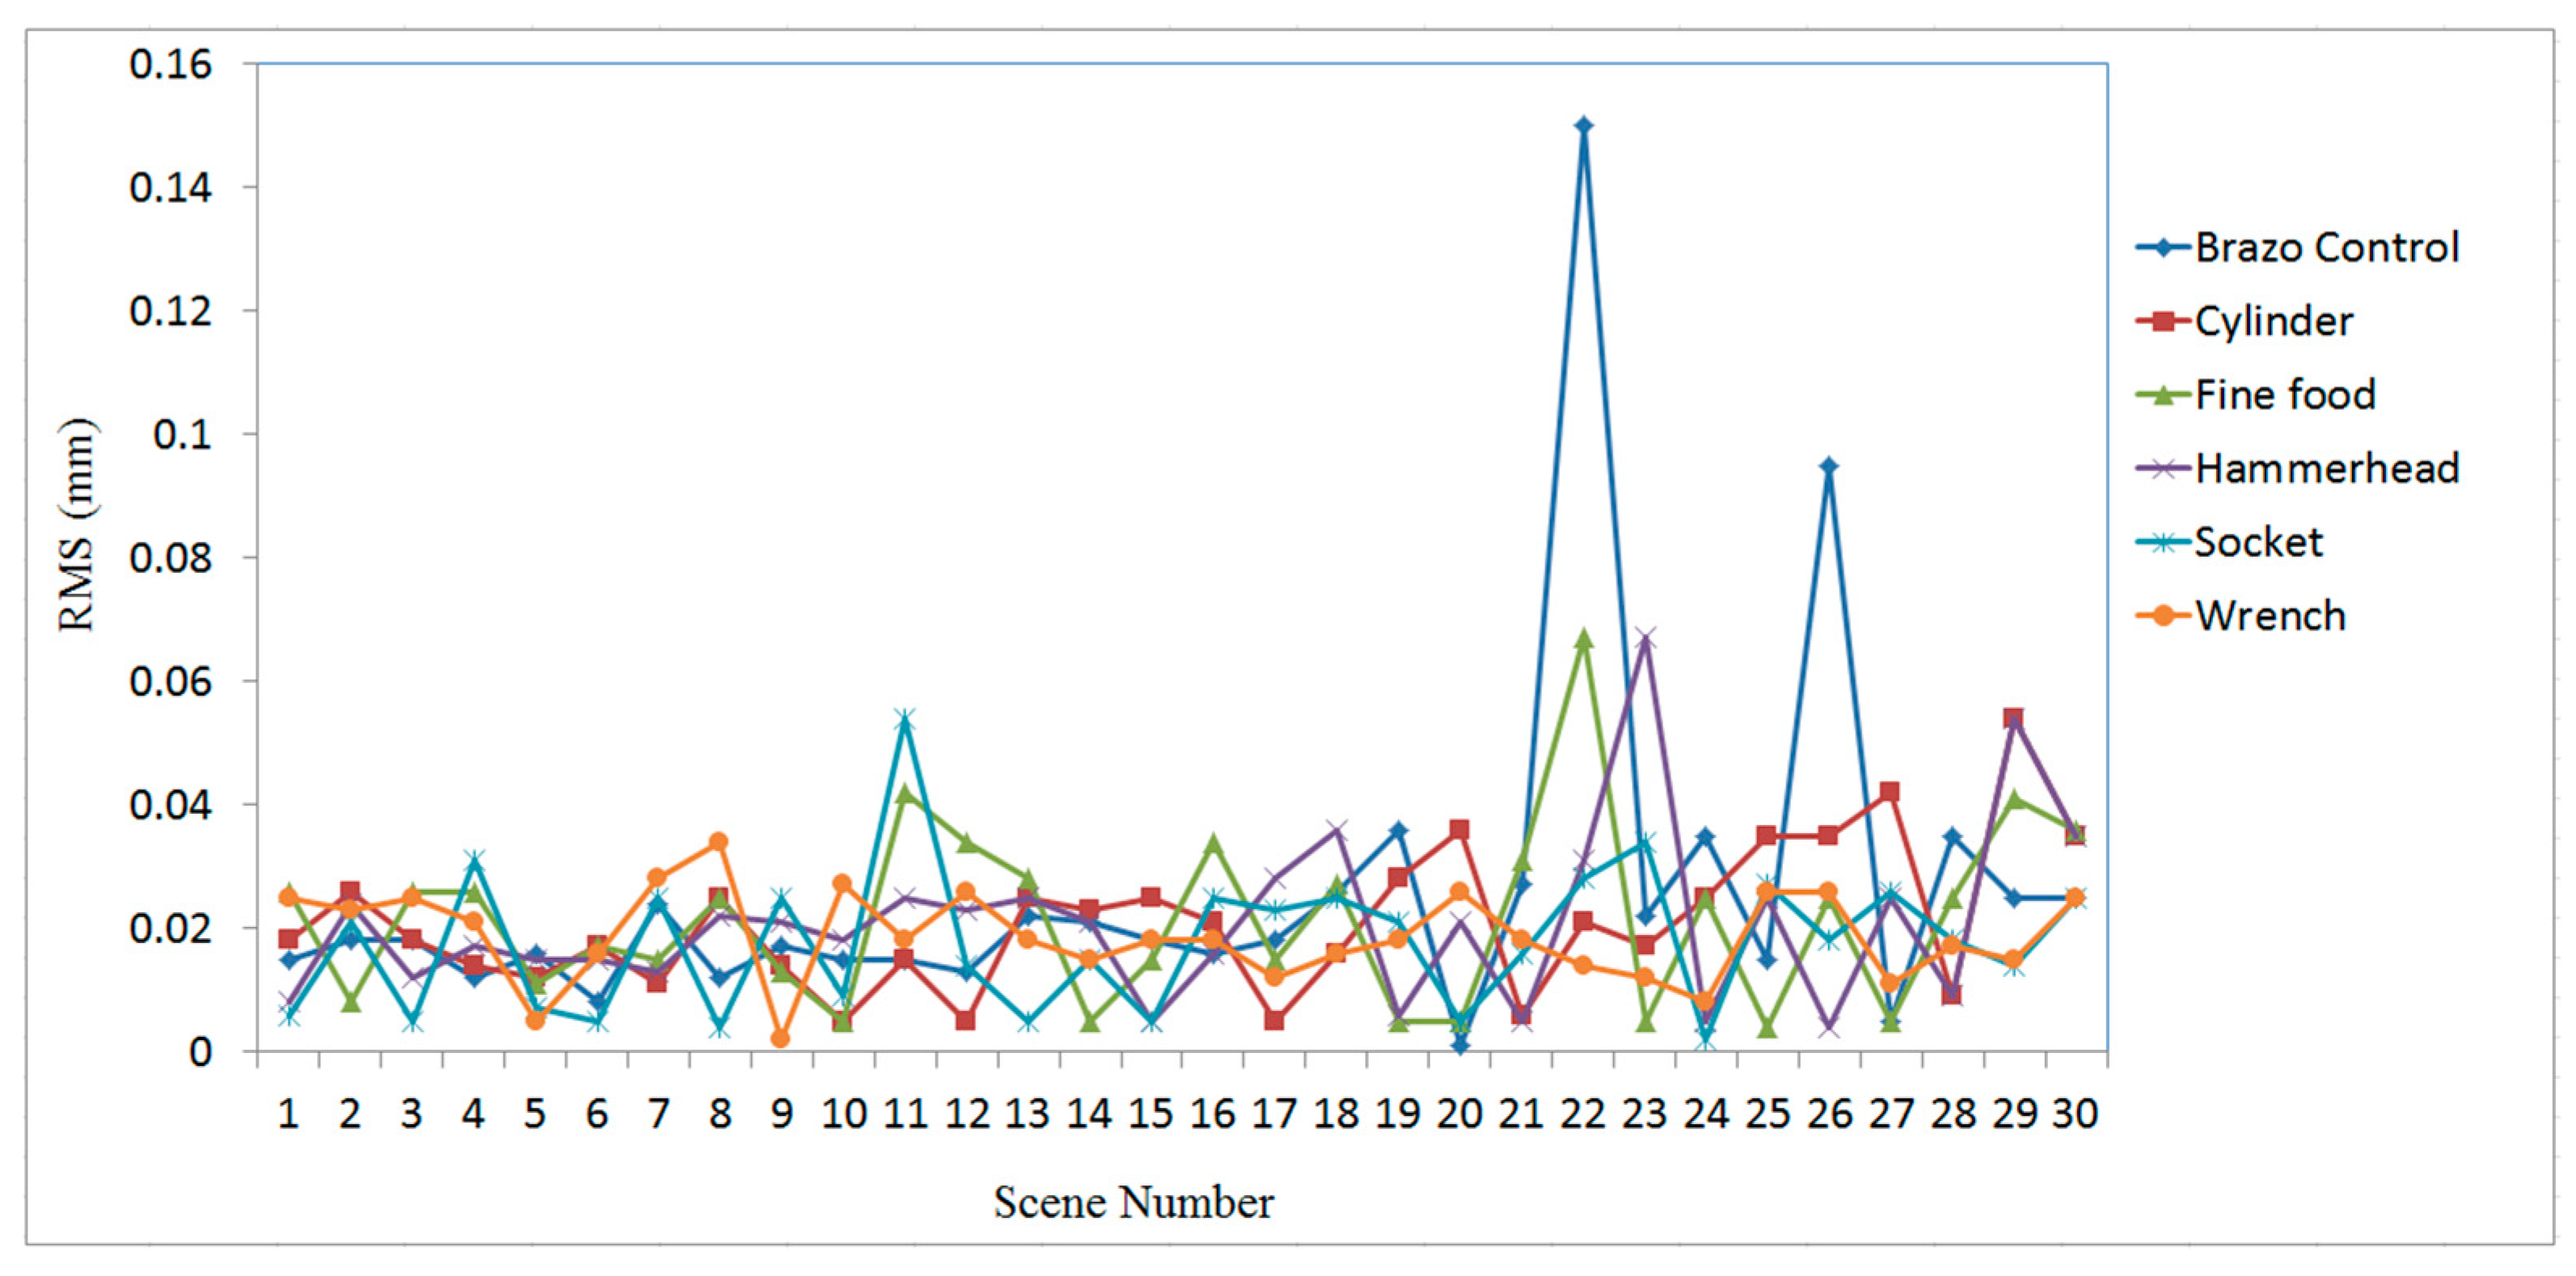This screenshot has width=2576, height=1276.
Task: Click the Wrench legend circle marker
Action: point(2164,617)
